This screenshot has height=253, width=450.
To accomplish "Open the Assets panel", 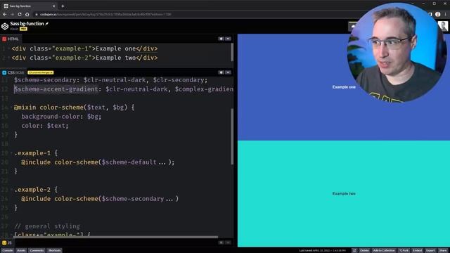I will click(21, 250).
